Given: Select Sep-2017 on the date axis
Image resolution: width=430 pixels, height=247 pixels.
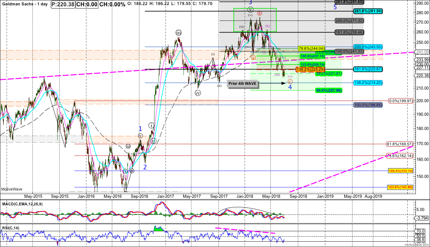Looking at the screenshot, I should 219,196.
